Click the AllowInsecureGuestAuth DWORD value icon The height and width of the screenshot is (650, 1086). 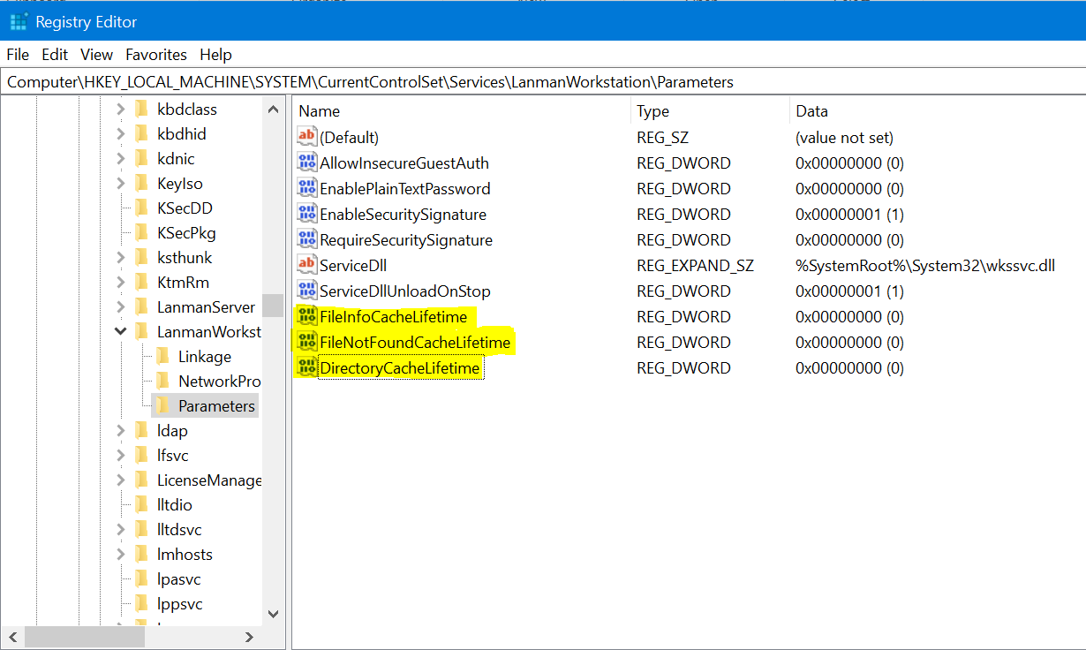(x=306, y=163)
